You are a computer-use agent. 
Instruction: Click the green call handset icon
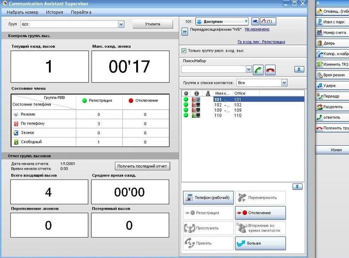[258, 70]
